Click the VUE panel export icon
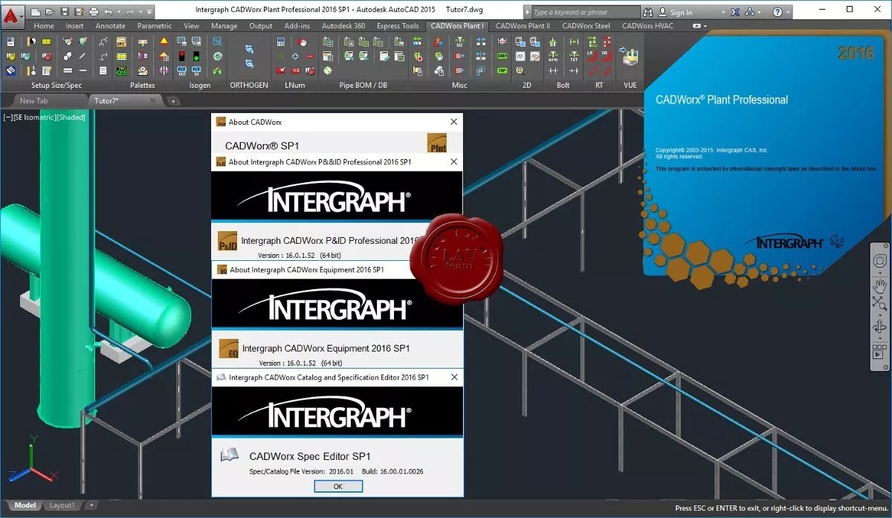This screenshot has width=892, height=518. click(630, 56)
